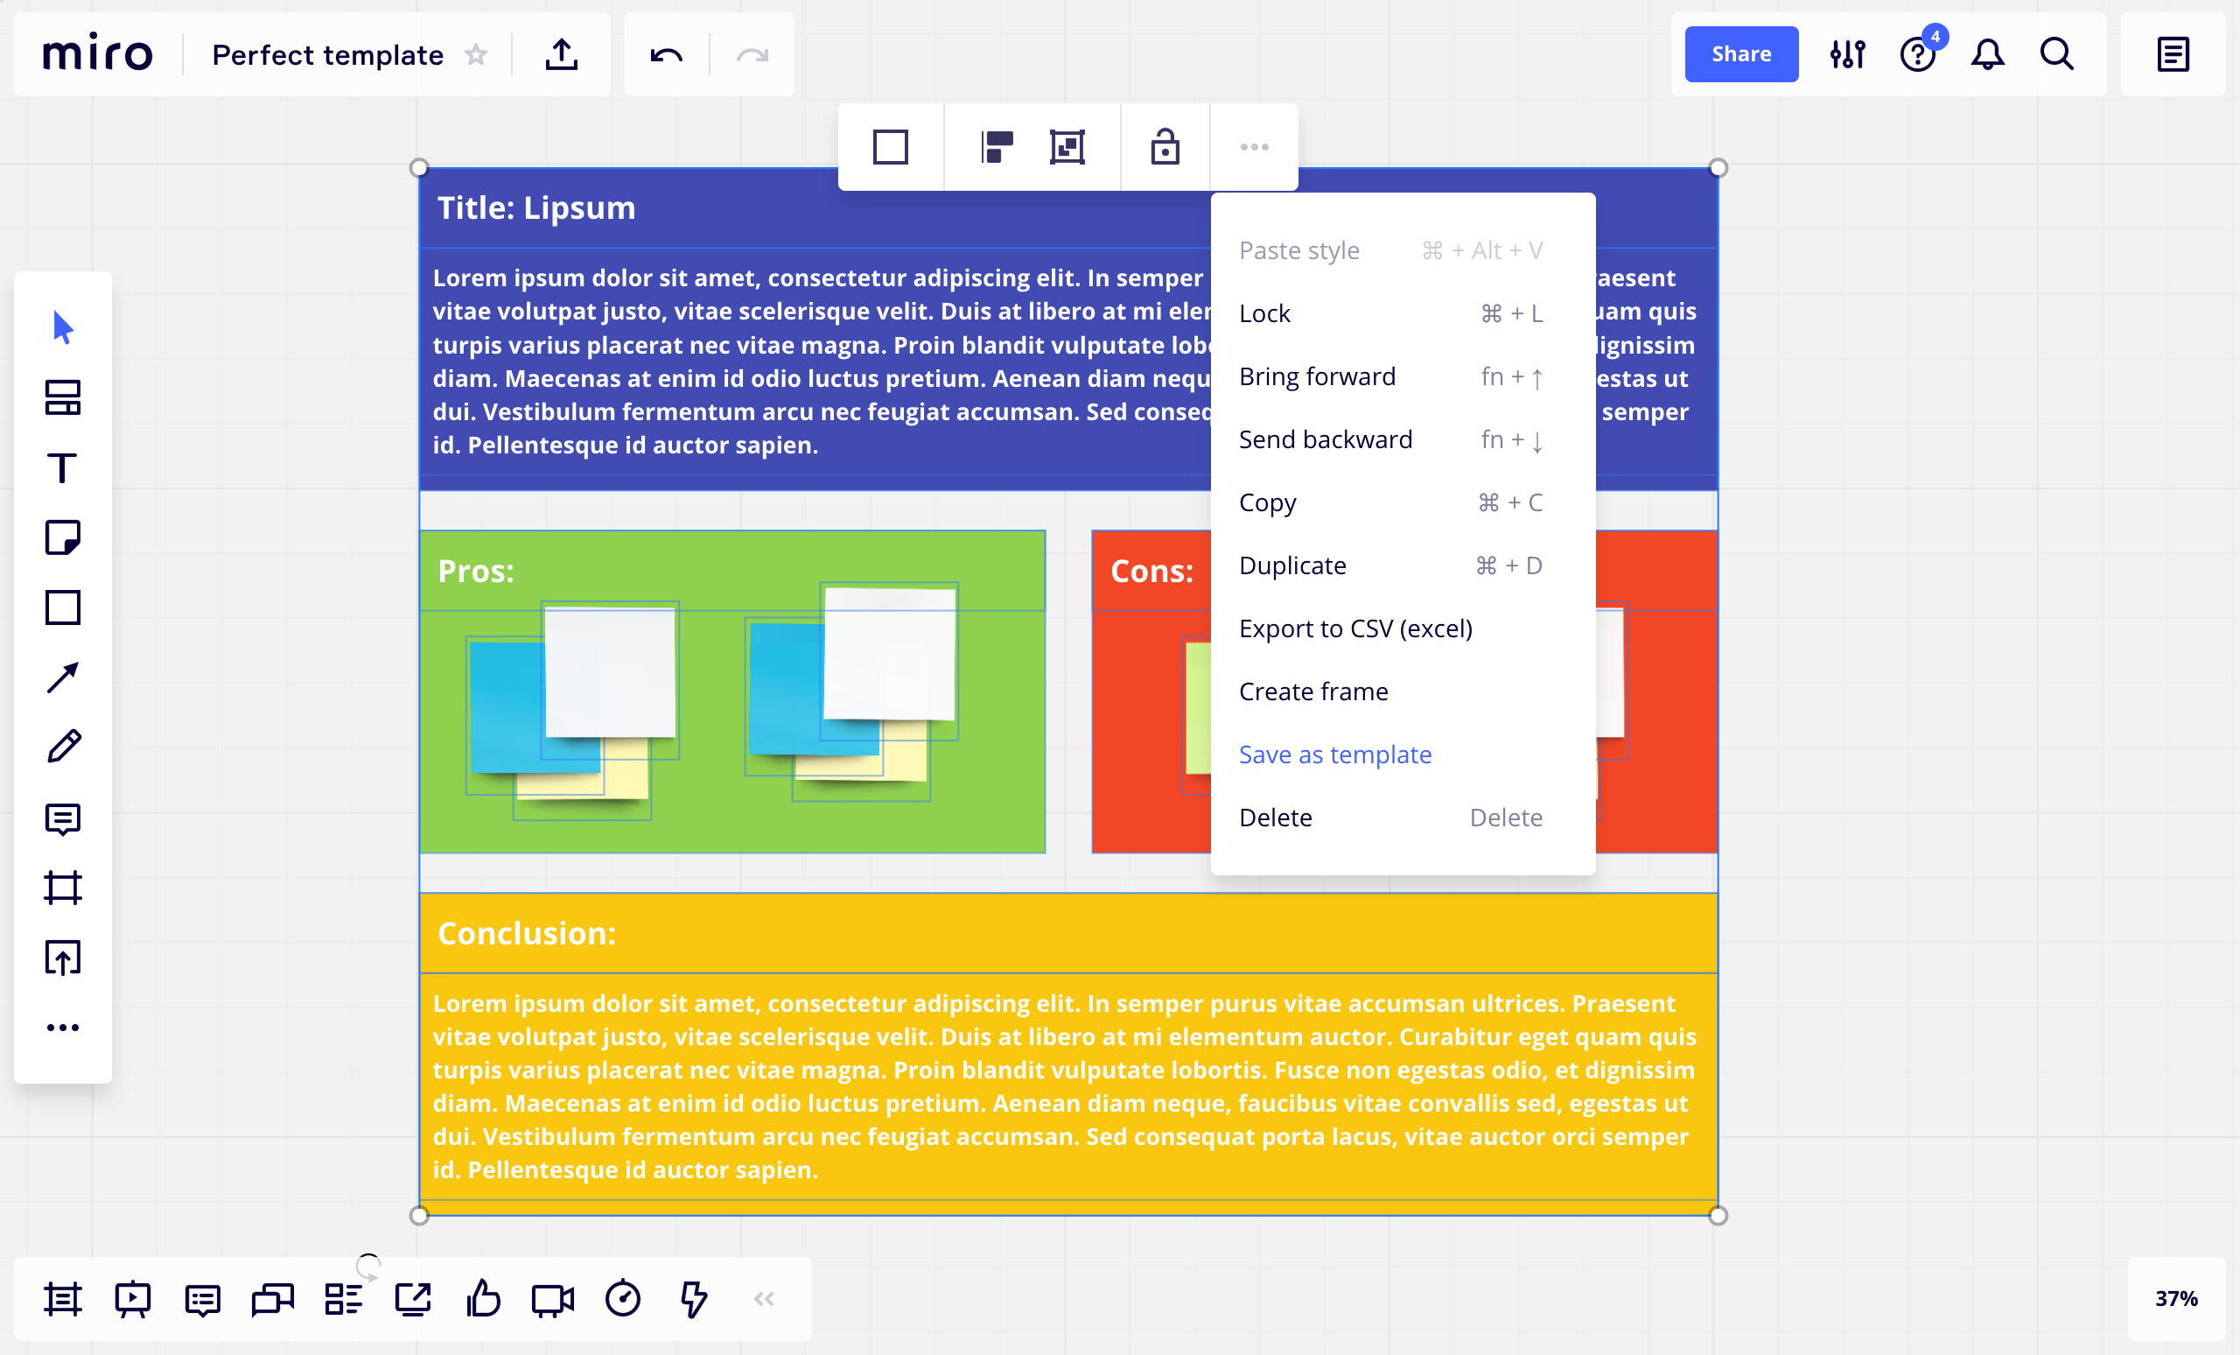Open the Upload tool in sidebar
The image size is (2240, 1355).
pyautogui.click(x=63, y=958)
